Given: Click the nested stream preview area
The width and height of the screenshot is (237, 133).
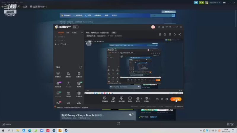Looking at the screenshot, I should coord(134,67).
